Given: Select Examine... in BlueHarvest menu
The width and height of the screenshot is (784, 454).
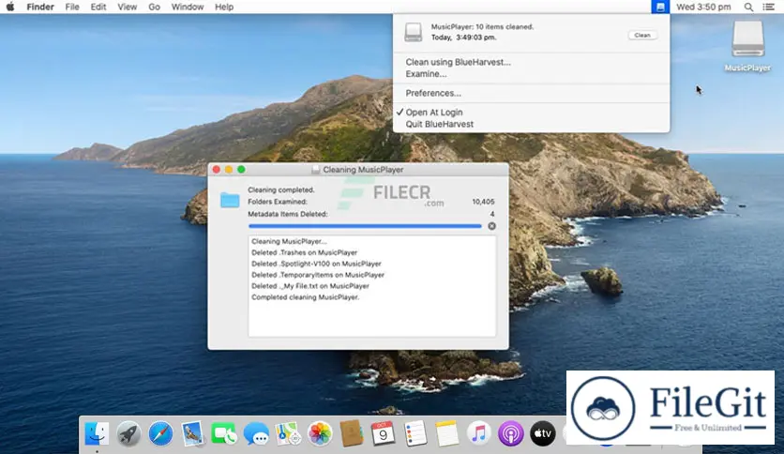Looking at the screenshot, I should click(x=426, y=74).
